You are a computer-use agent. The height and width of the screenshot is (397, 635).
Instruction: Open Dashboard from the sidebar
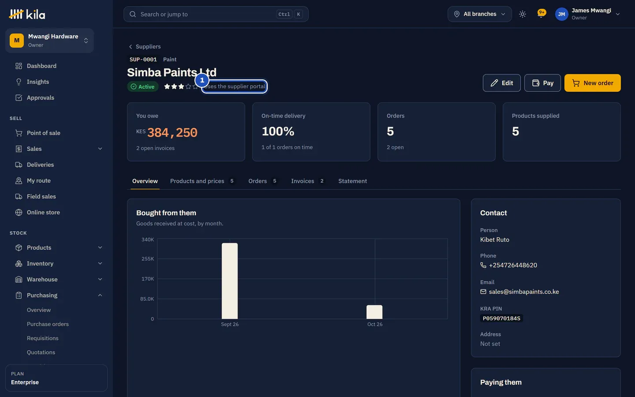click(41, 66)
